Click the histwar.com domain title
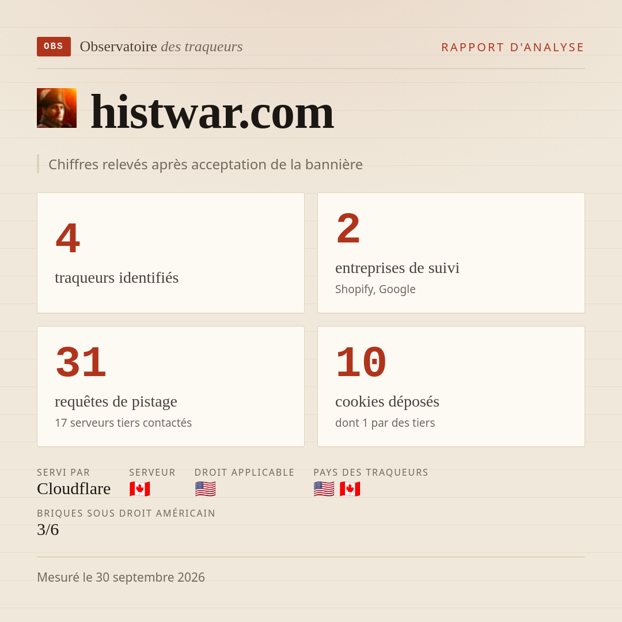Image resolution: width=622 pixels, height=622 pixels. [x=212, y=112]
